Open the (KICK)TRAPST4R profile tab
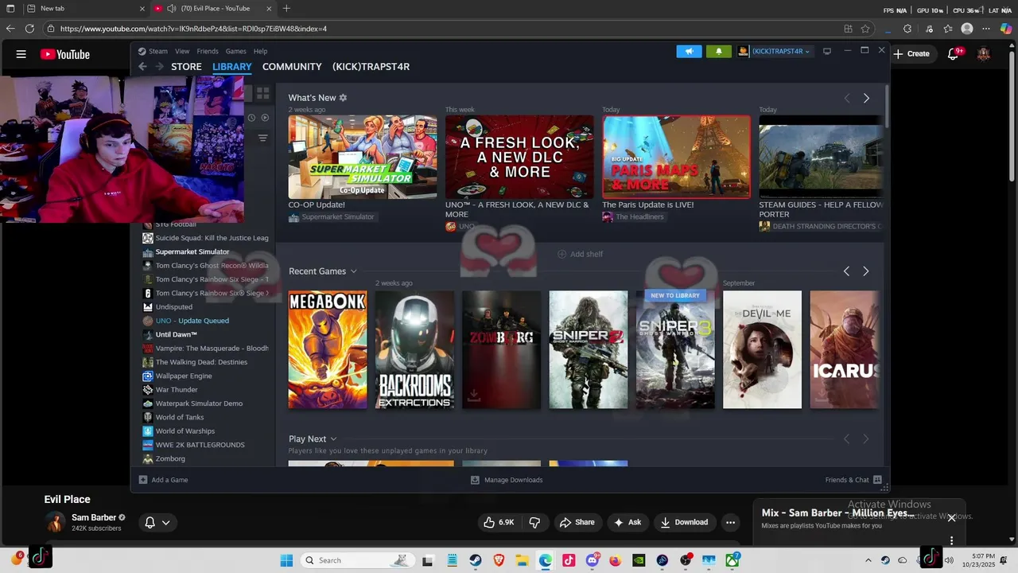The height and width of the screenshot is (573, 1018). [371, 67]
